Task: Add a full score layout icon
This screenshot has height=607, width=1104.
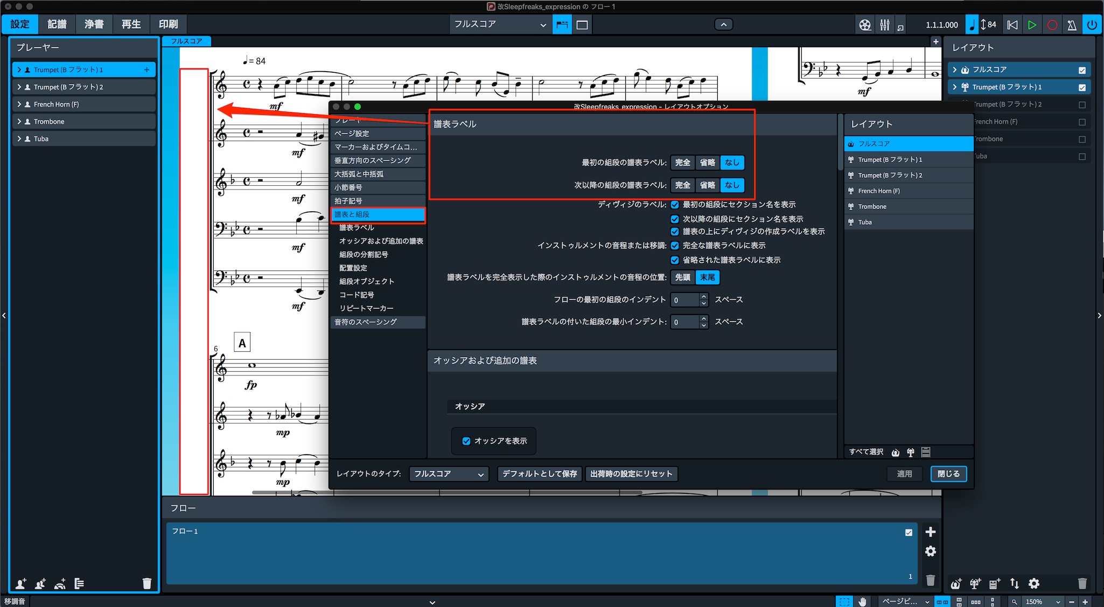Action: point(956,583)
